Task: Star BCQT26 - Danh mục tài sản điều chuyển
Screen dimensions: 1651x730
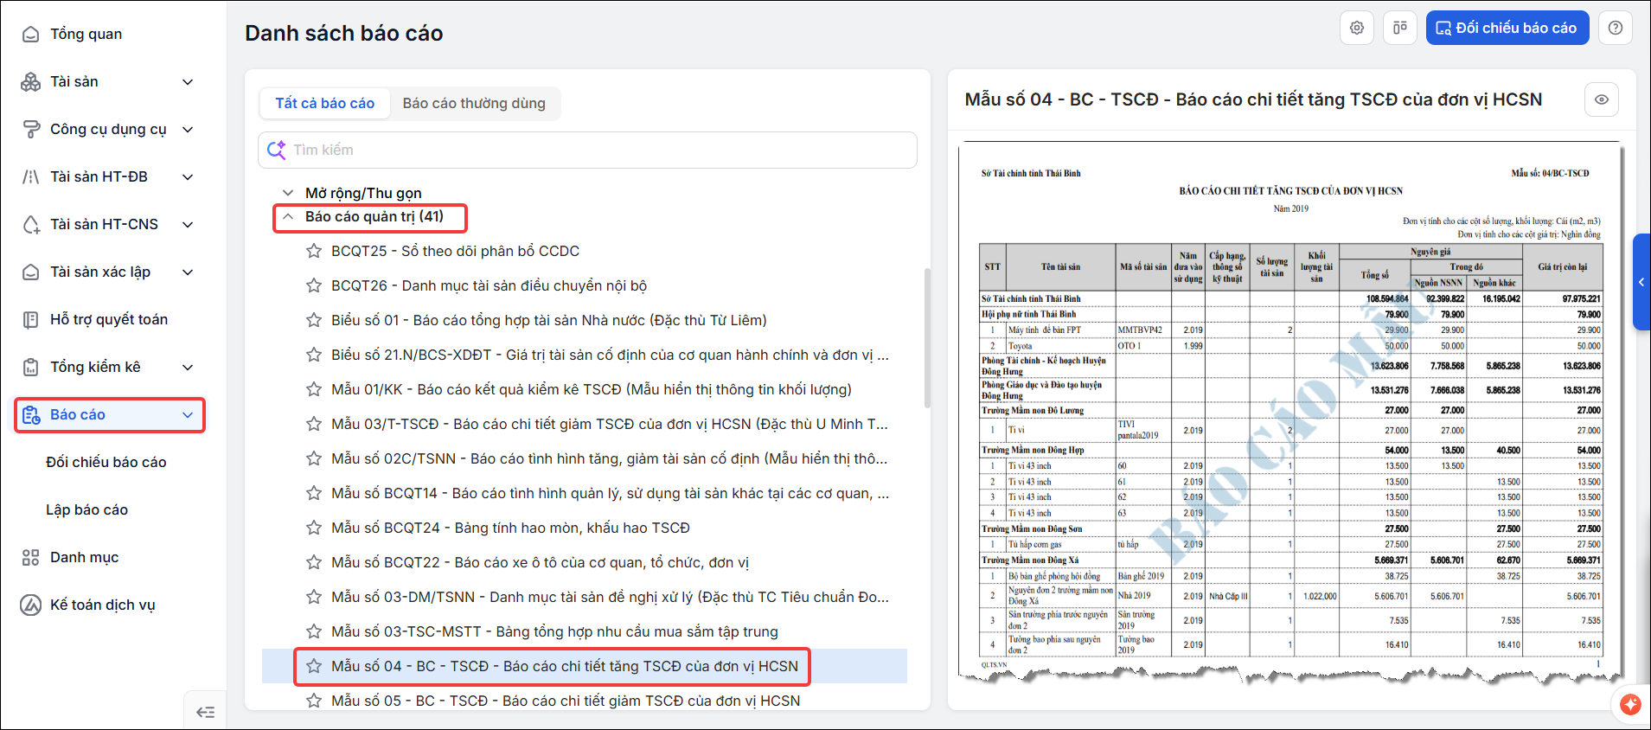Action: click(314, 285)
